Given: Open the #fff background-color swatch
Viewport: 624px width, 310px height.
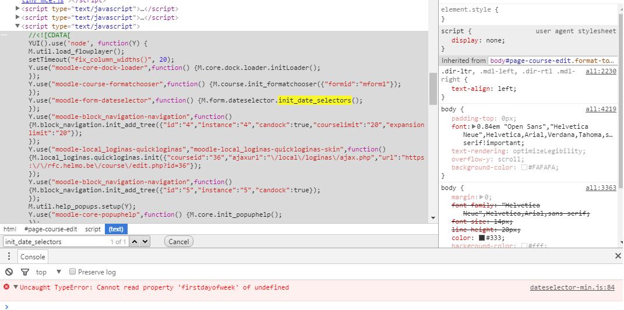Looking at the screenshot, I should point(524,246).
